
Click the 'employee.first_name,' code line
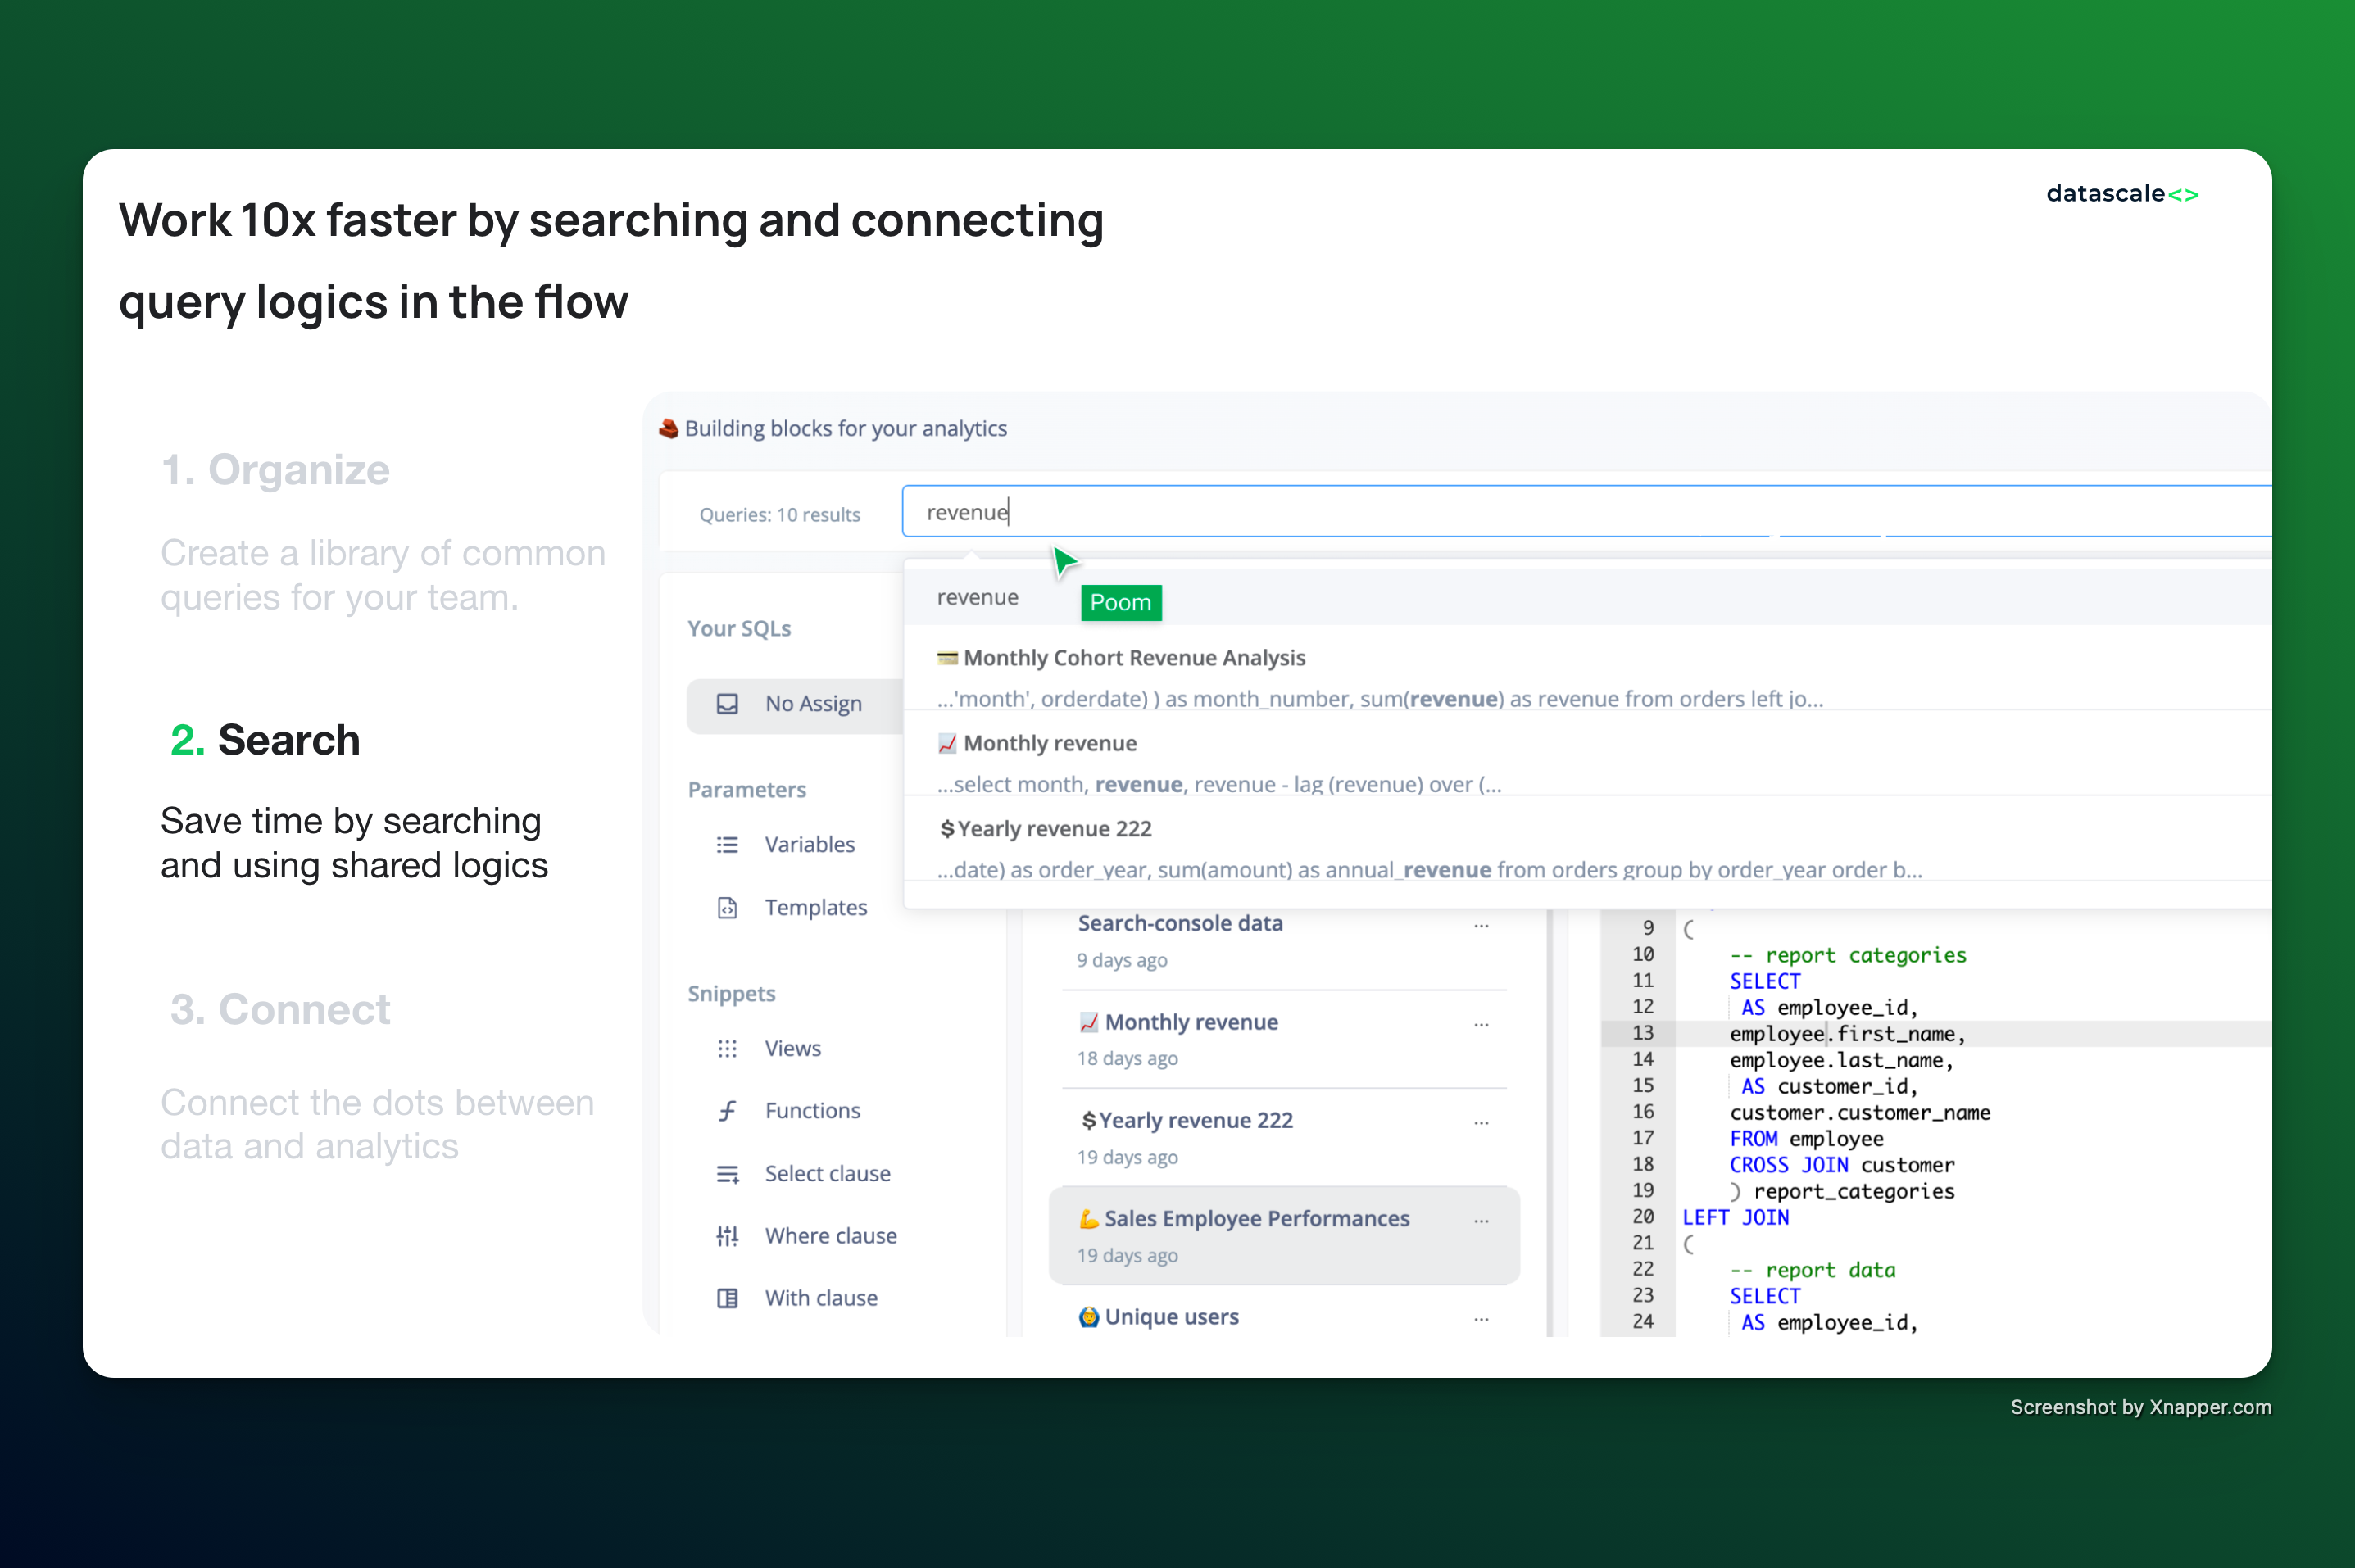pyautogui.click(x=1847, y=1034)
